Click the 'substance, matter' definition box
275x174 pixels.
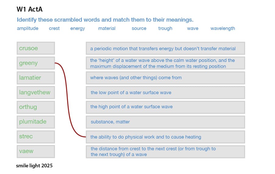[x=165, y=122]
